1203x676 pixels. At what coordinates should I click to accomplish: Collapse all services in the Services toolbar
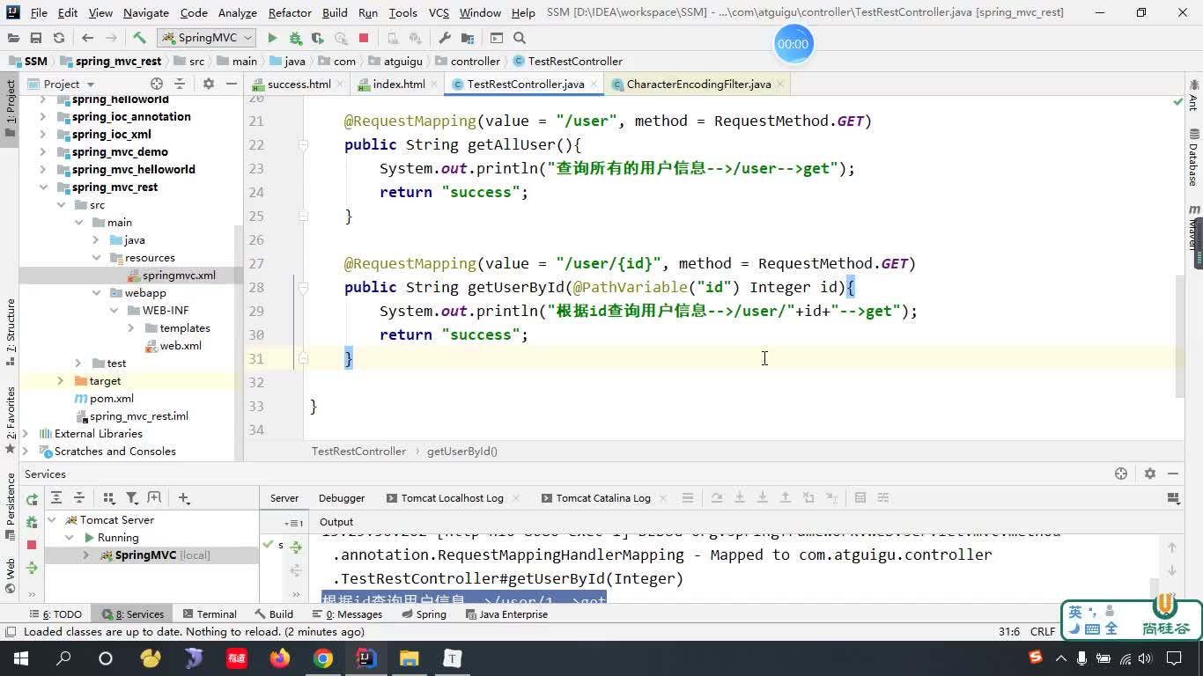78,497
